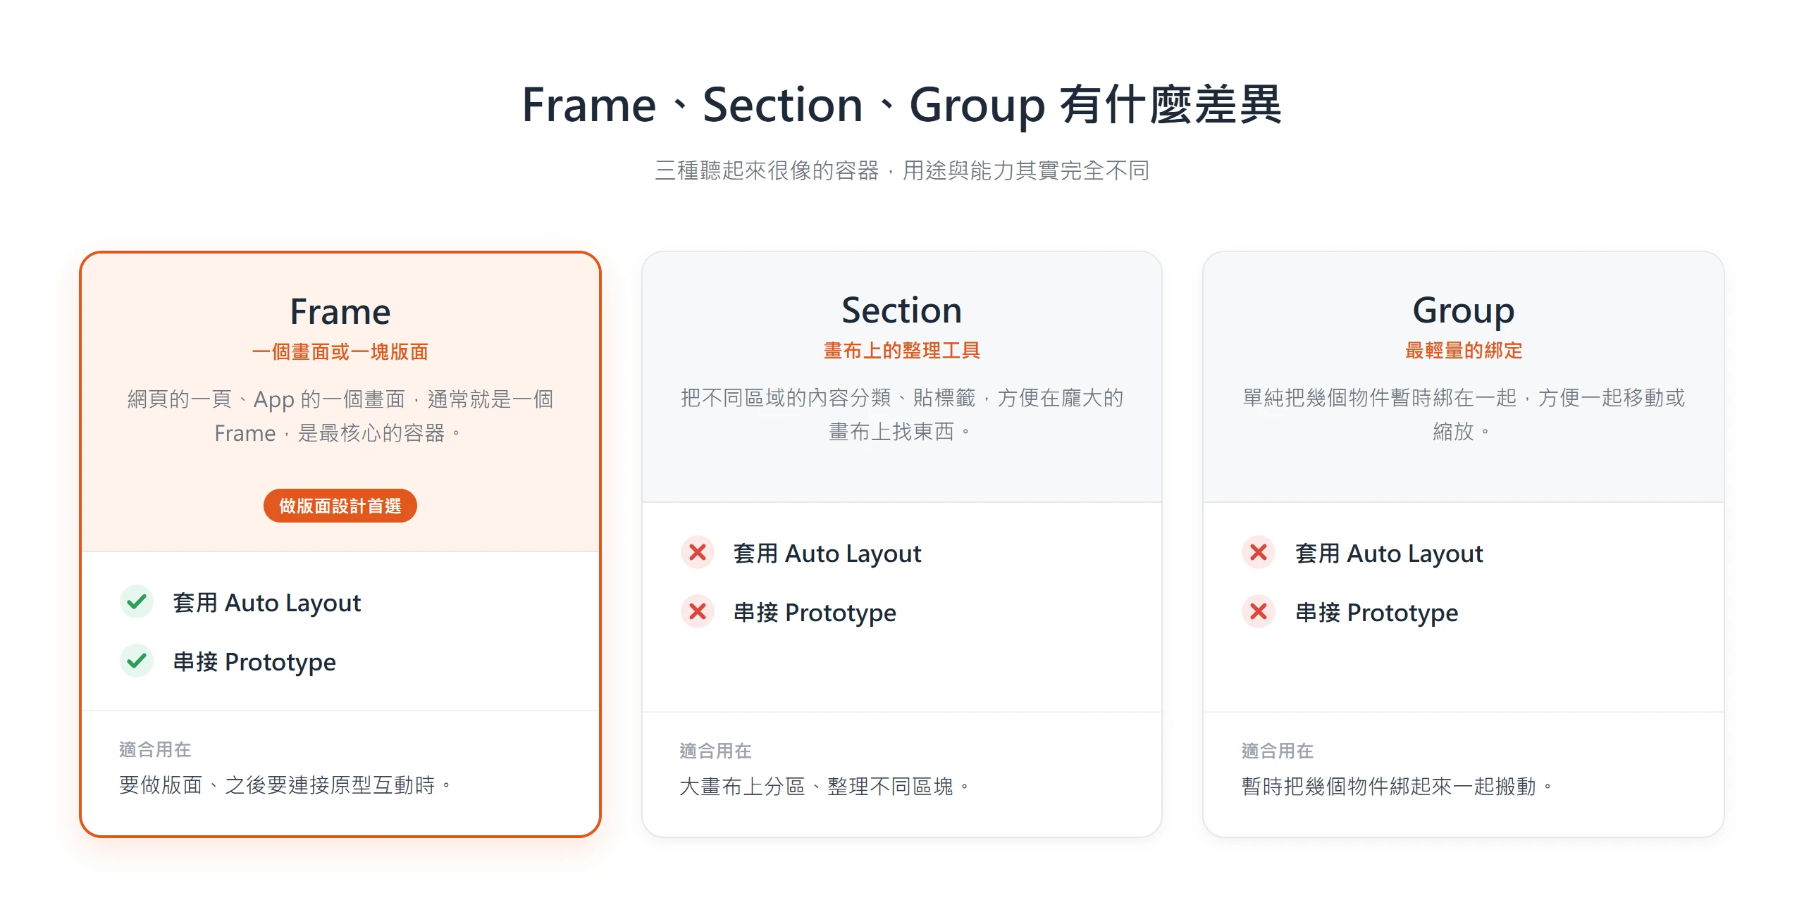The width and height of the screenshot is (1804, 900).
Task: Click the text 要做版面、之後要連接原型互動時
Action: click(x=285, y=785)
